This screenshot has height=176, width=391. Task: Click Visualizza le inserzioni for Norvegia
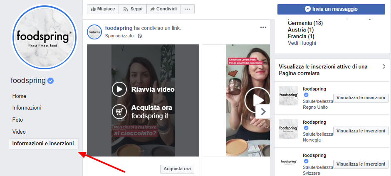point(361,131)
